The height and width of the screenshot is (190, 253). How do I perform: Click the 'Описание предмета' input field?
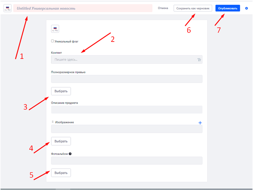126,109
